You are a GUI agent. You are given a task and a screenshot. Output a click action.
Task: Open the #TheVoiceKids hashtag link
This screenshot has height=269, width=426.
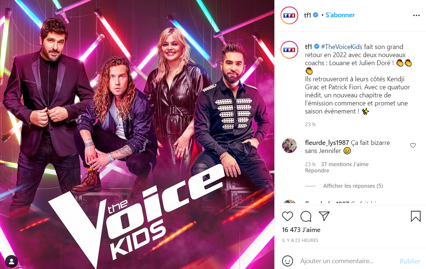[341, 47]
